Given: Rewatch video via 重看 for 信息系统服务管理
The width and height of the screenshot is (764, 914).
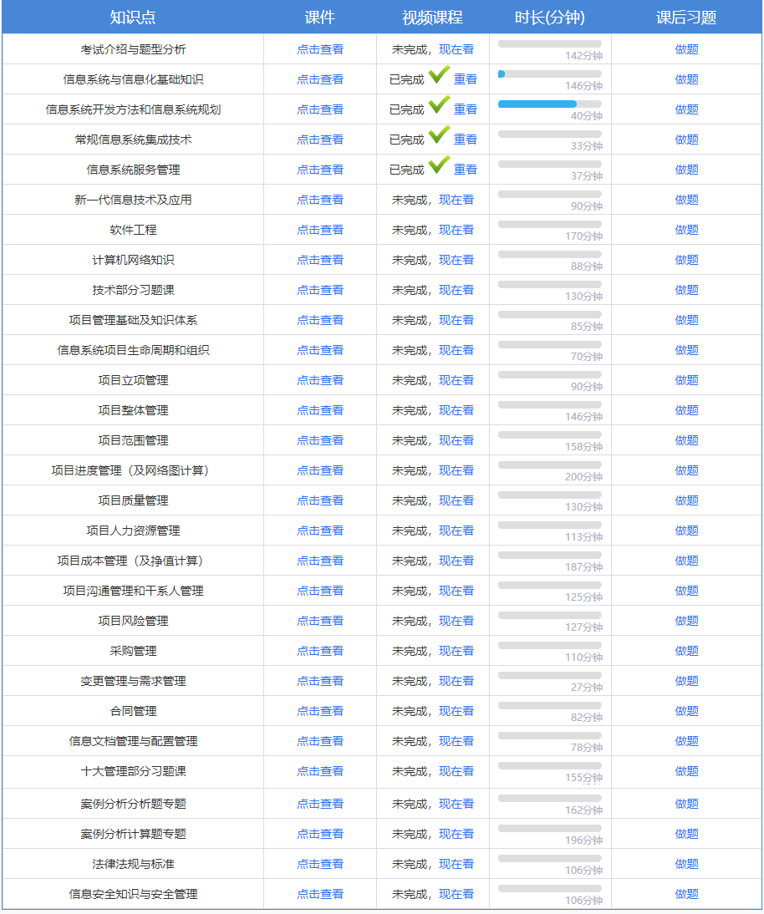Looking at the screenshot, I should tap(465, 170).
